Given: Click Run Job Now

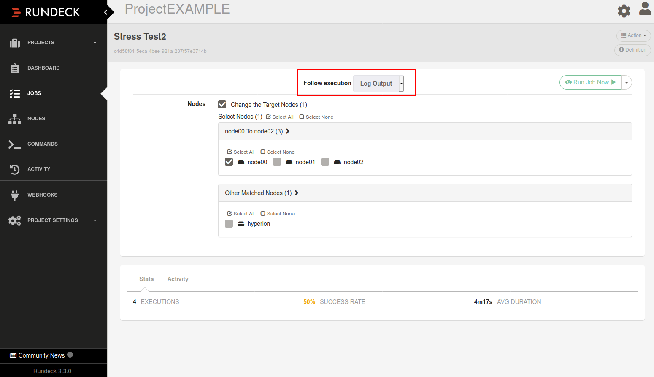Looking at the screenshot, I should pos(590,82).
